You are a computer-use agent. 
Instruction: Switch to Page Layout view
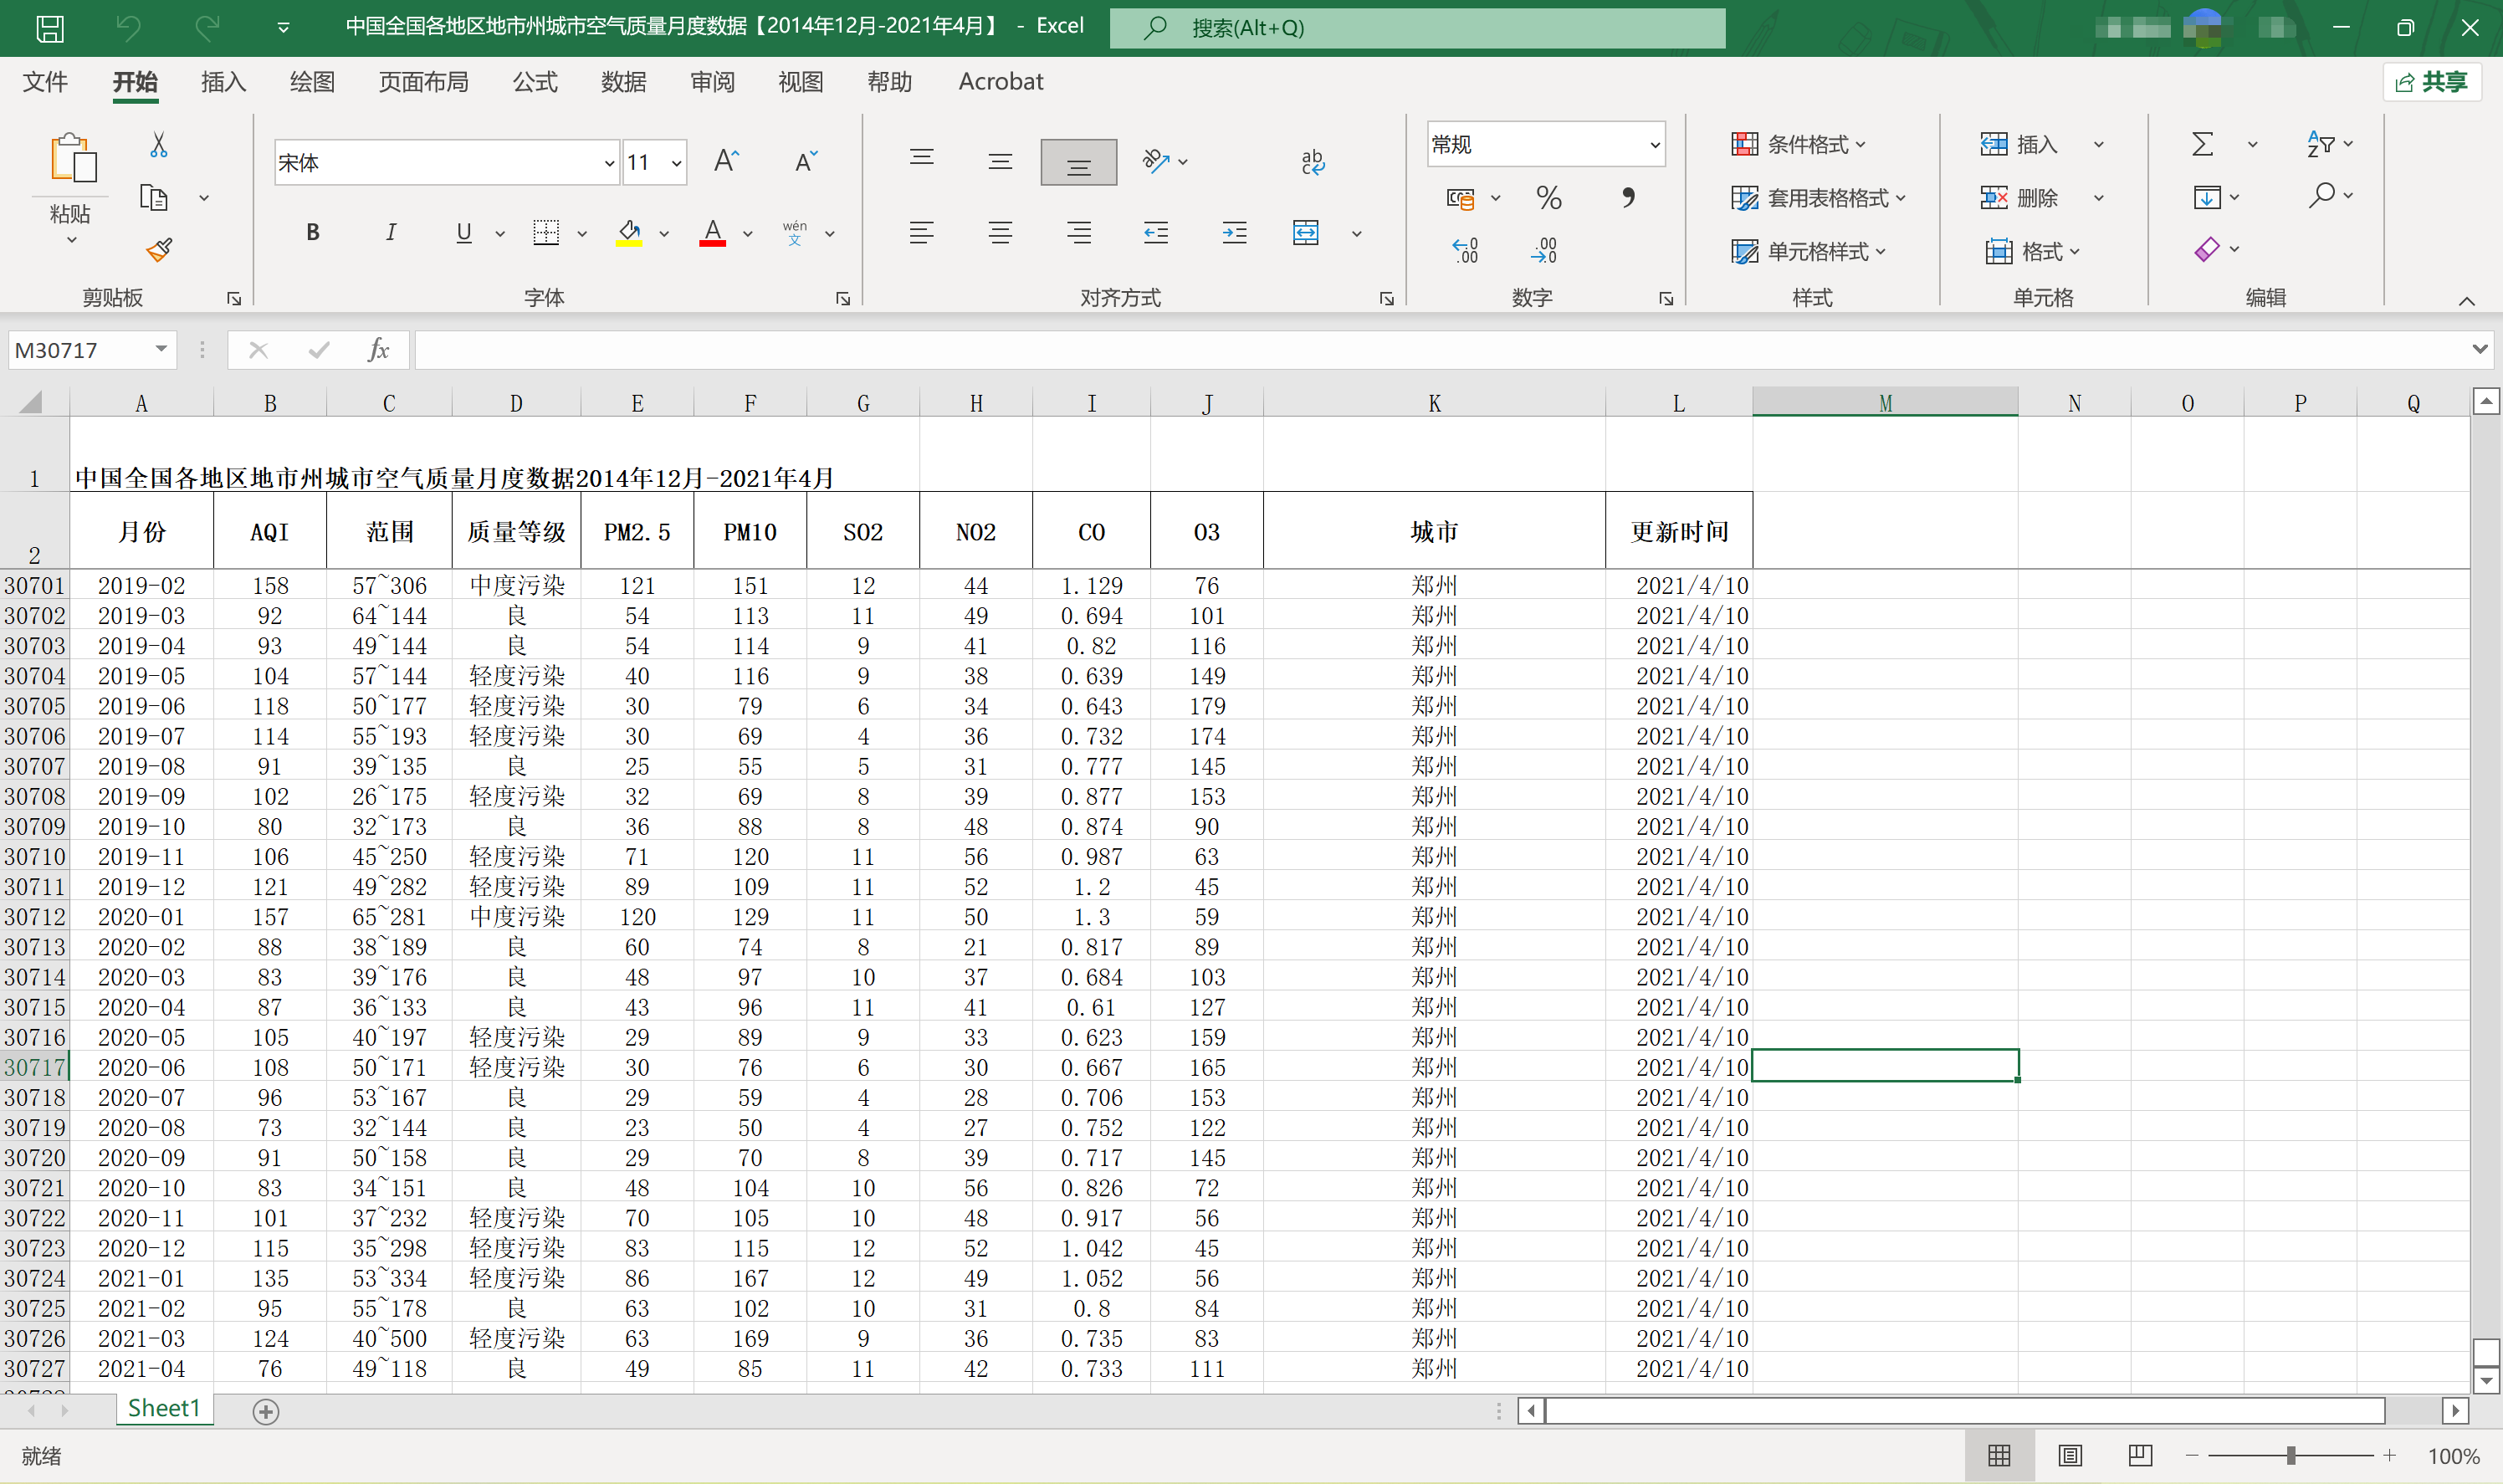(2069, 1456)
